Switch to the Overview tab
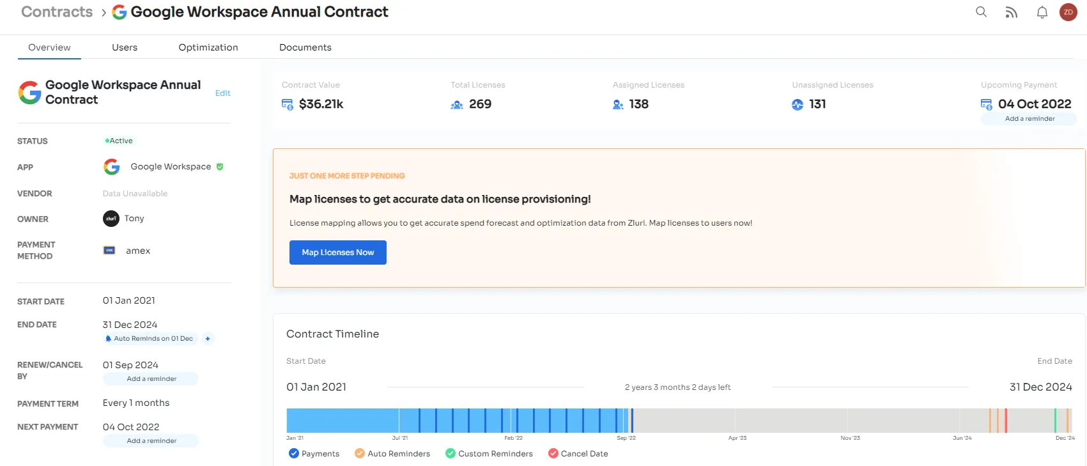 point(49,47)
